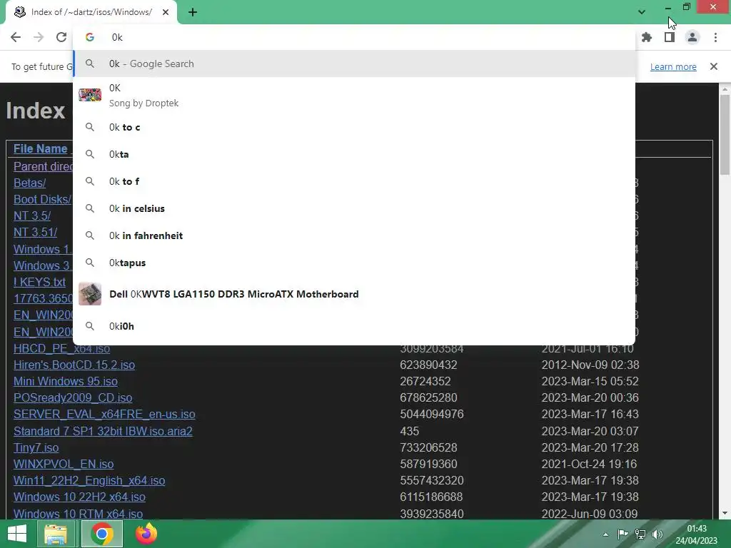Select '0k - Google Search' suggestion
The width and height of the screenshot is (731, 548).
pos(354,64)
